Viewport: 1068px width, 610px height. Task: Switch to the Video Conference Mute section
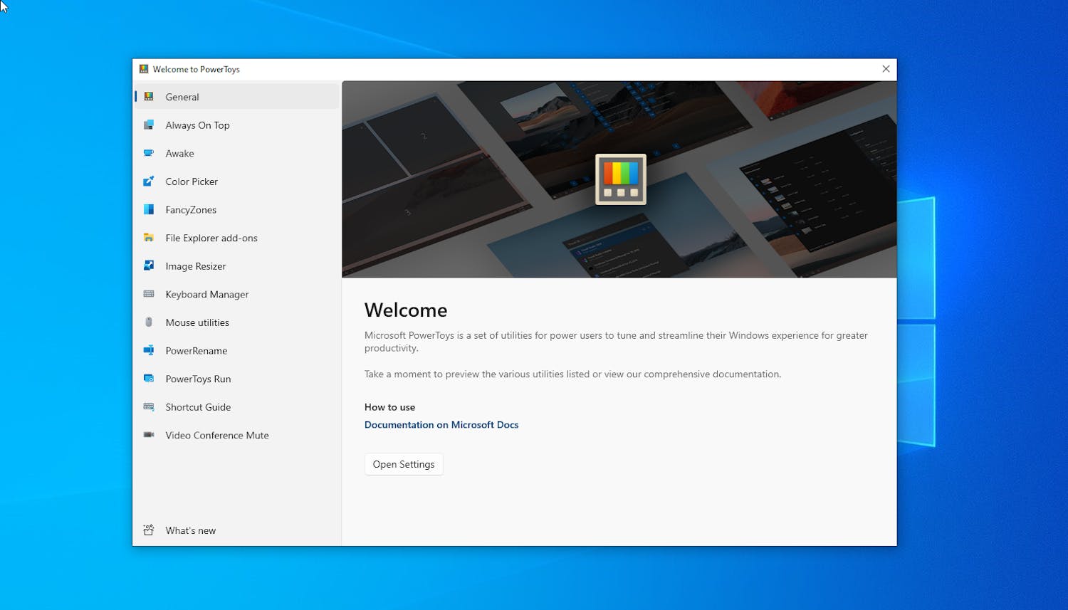[x=217, y=435]
